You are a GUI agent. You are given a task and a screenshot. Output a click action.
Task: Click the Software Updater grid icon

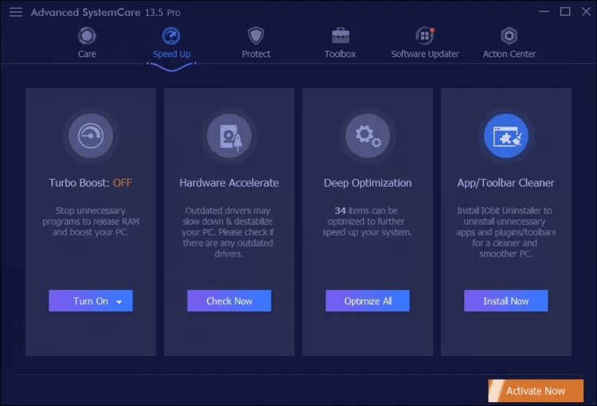425,36
